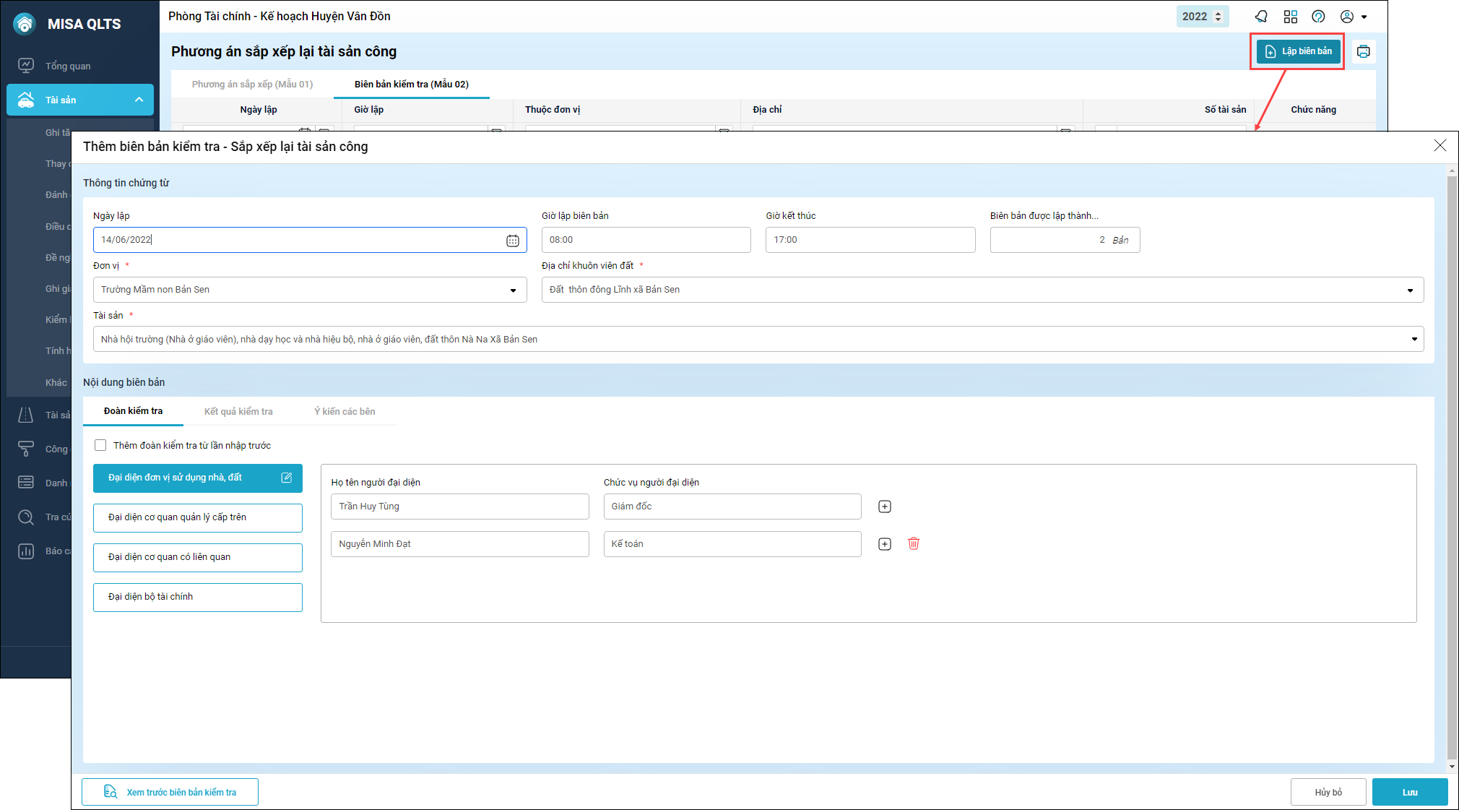Screen dimensions: 1459x810
Task: Open the calendar picker in Ngày lập
Action: tap(512, 241)
